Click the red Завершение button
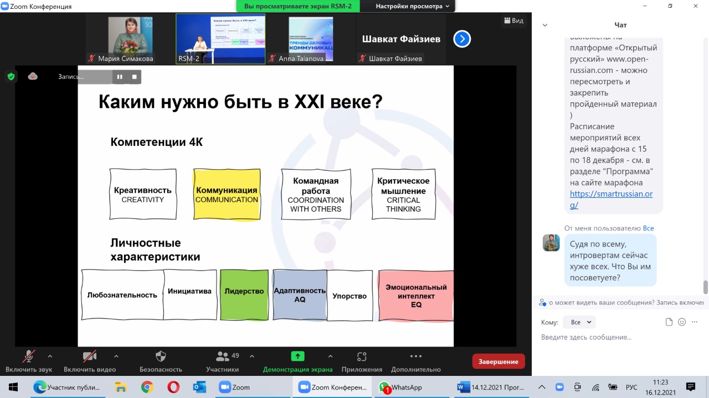The width and height of the screenshot is (709, 398). [499, 362]
